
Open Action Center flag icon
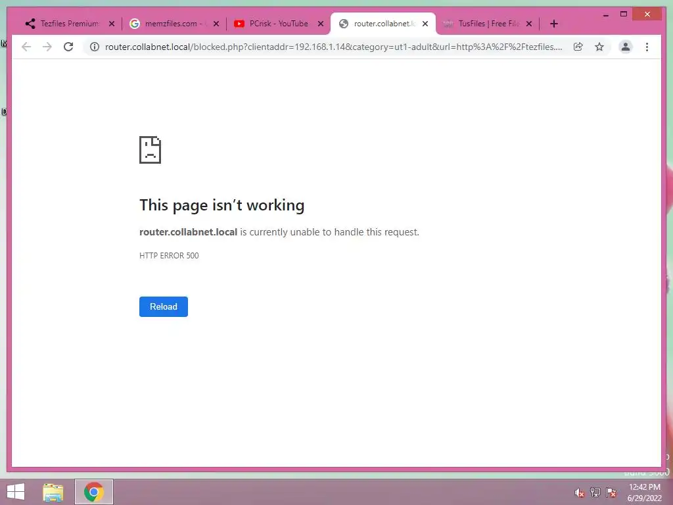pyautogui.click(x=611, y=493)
